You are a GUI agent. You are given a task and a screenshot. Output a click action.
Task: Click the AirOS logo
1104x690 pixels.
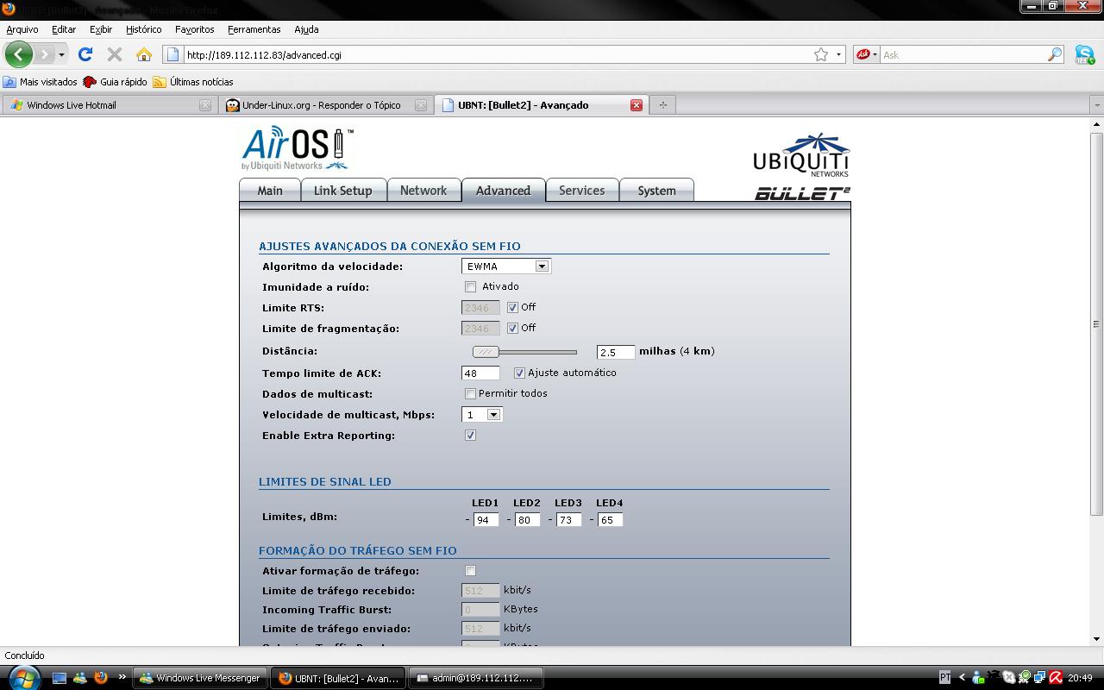click(x=298, y=149)
